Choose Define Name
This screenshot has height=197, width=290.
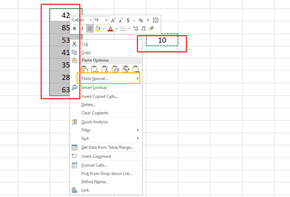(106, 182)
